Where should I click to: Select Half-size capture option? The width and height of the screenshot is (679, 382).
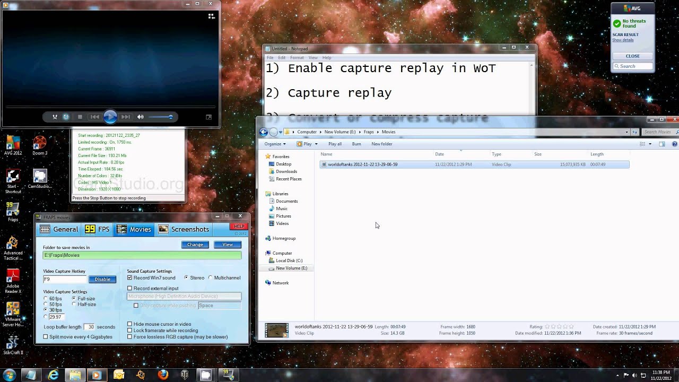pos(84,305)
